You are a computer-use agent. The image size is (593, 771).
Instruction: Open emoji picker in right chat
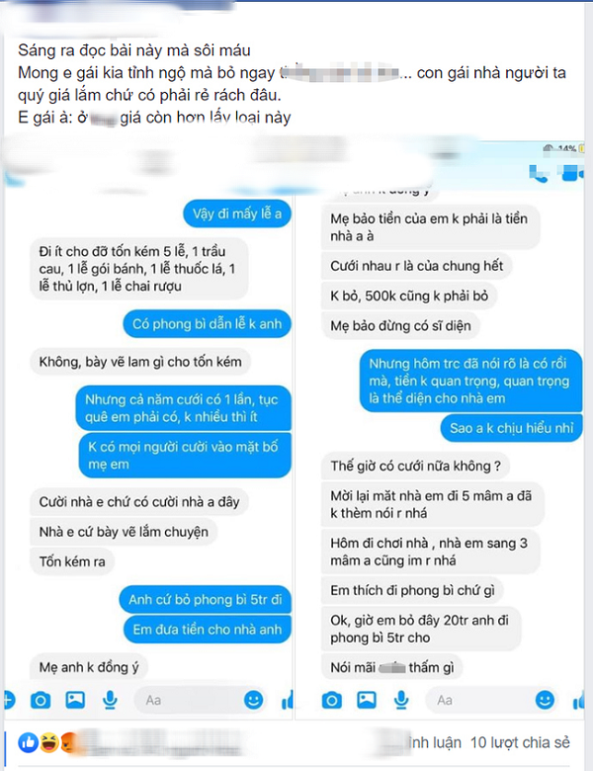(x=545, y=700)
